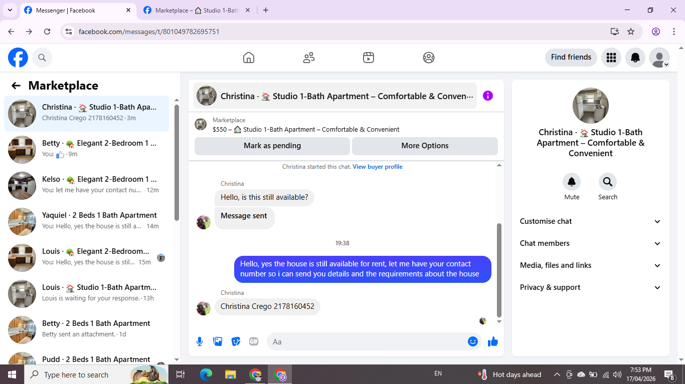This screenshot has width=685, height=384.
Task: Open Louis Studio 1-Bath Apartment conversation
Action: tap(87, 294)
